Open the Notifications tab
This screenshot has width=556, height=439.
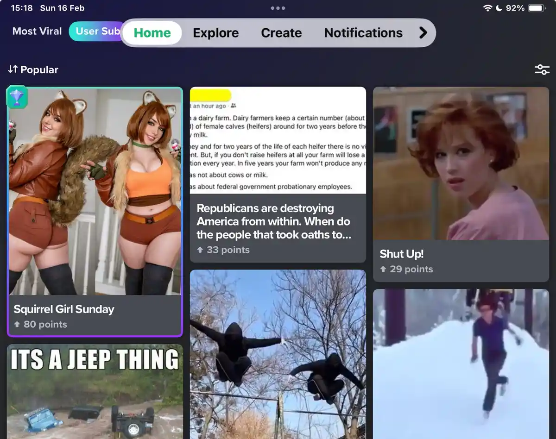(363, 33)
